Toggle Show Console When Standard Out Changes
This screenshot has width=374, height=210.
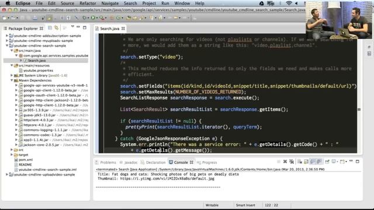[313, 162]
